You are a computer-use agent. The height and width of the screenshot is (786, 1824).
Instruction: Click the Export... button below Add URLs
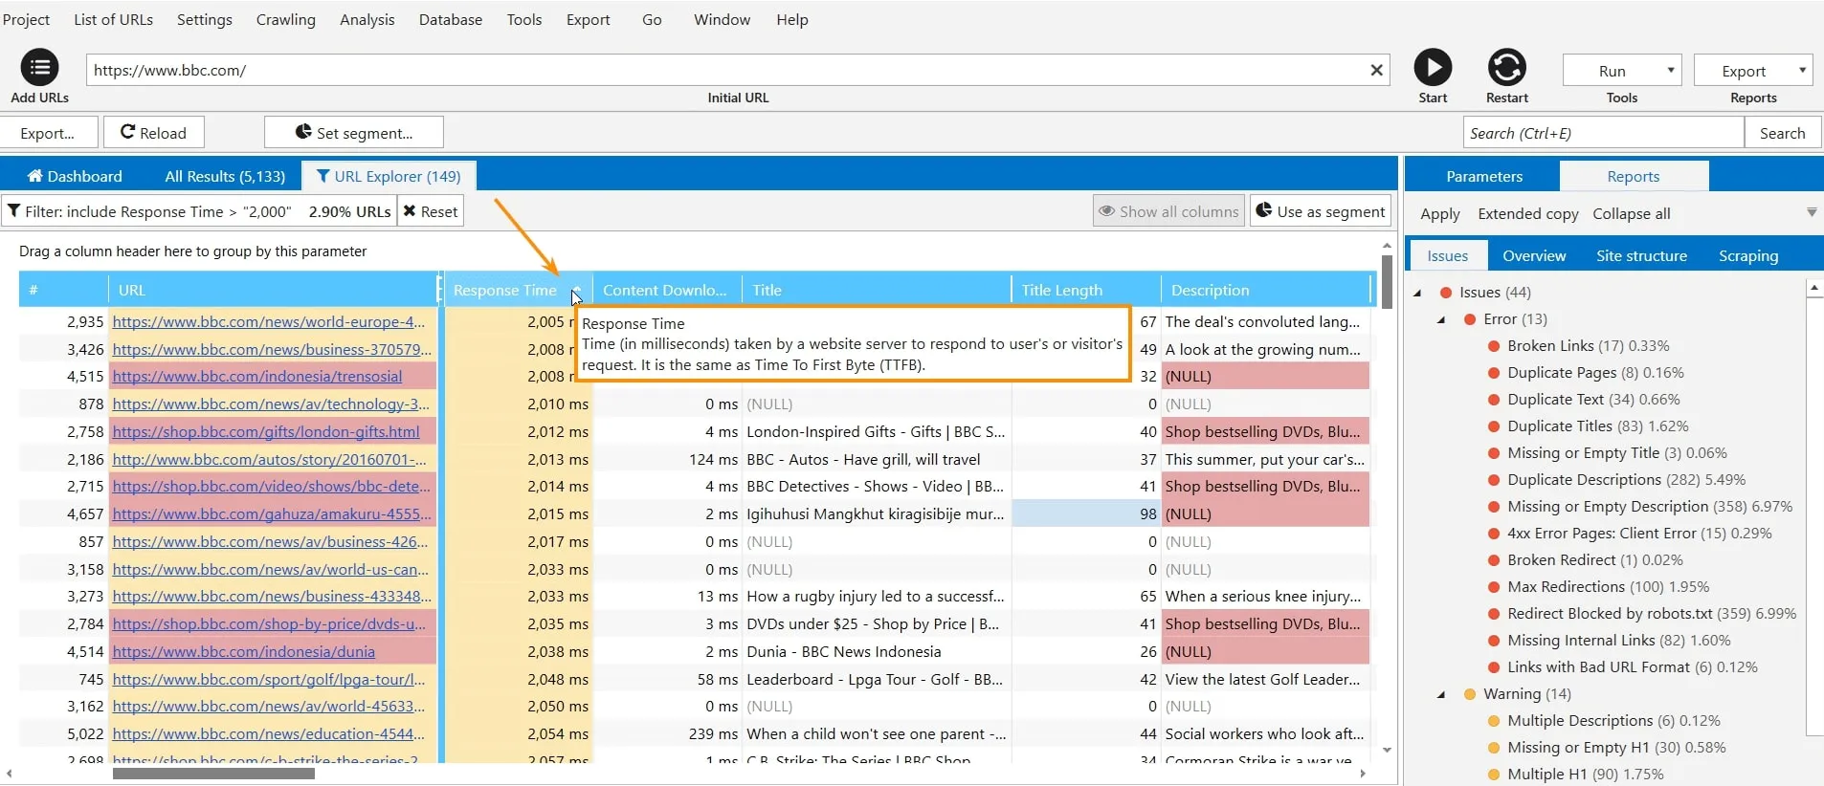(x=48, y=132)
